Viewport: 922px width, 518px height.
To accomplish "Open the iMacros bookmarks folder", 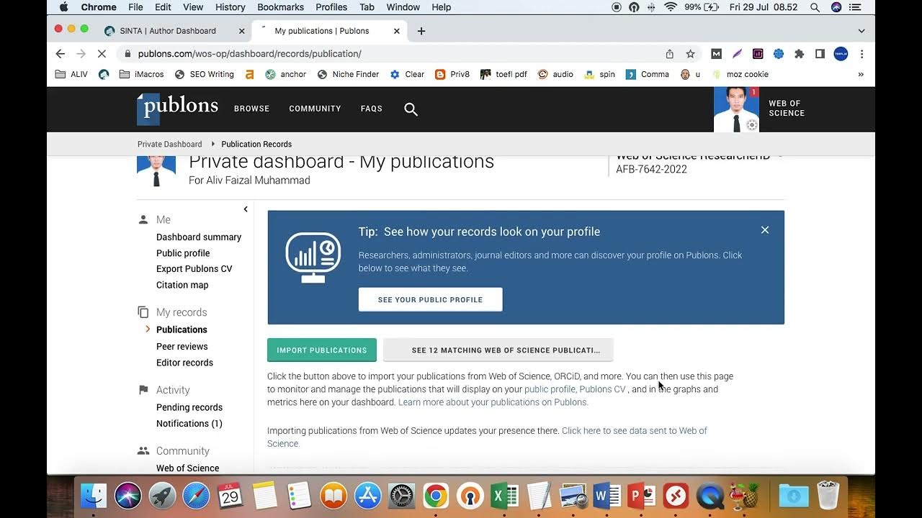I will (x=142, y=74).
